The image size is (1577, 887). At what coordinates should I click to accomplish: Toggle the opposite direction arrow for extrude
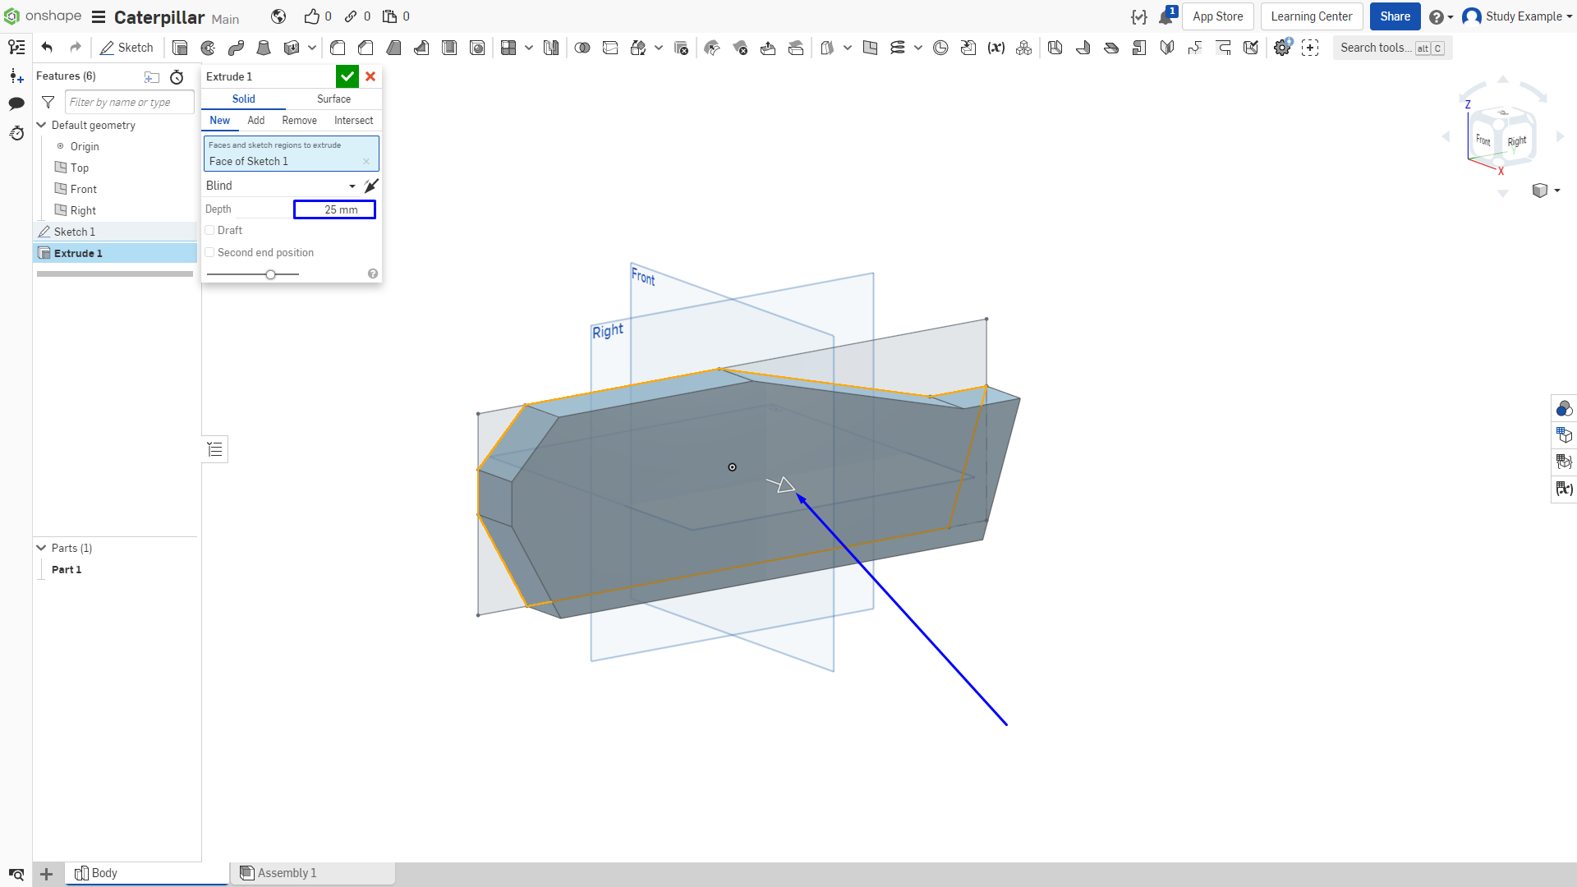(371, 186)
